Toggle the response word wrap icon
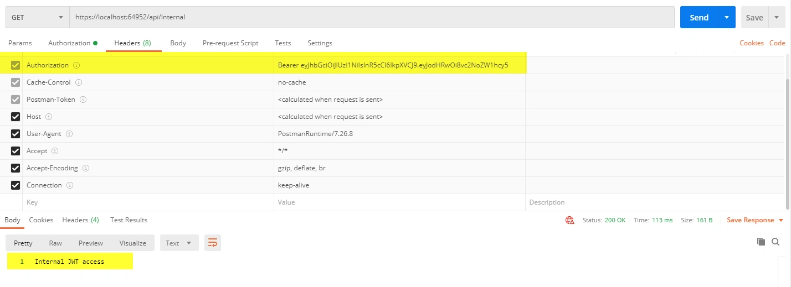The height and width of the screenshot is (287, 791). coord(212,243)
